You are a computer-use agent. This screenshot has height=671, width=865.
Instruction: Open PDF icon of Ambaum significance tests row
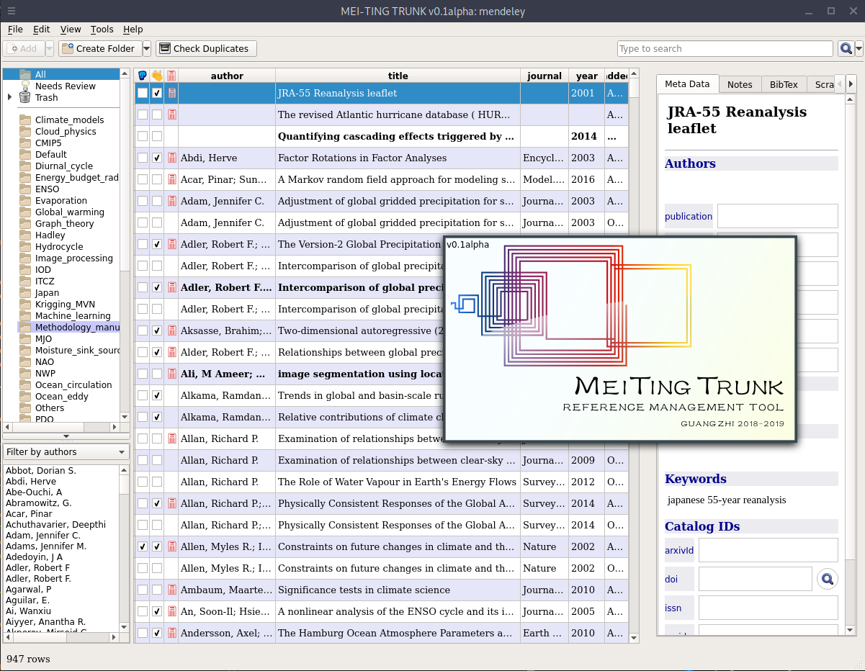click(171, 590)
